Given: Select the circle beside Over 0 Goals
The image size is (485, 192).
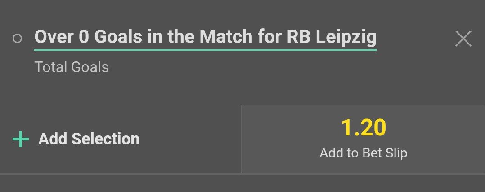Looking at the screenshot, I should [17, 39].
